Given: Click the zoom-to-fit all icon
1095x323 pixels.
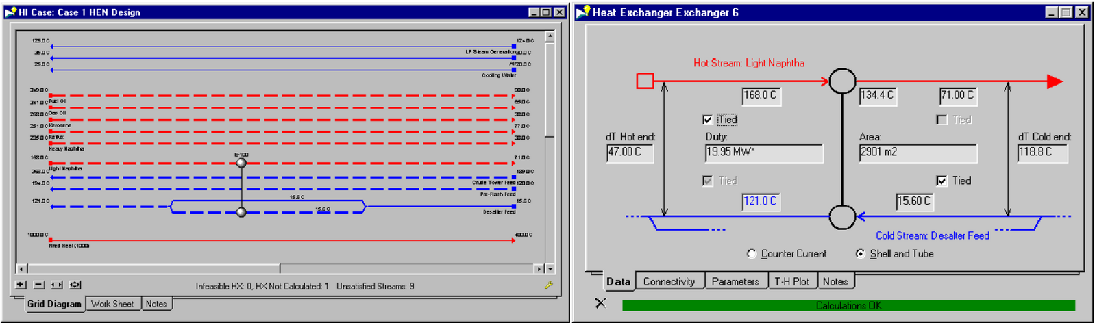Looking at the screenshot, I should click(75, 285).
